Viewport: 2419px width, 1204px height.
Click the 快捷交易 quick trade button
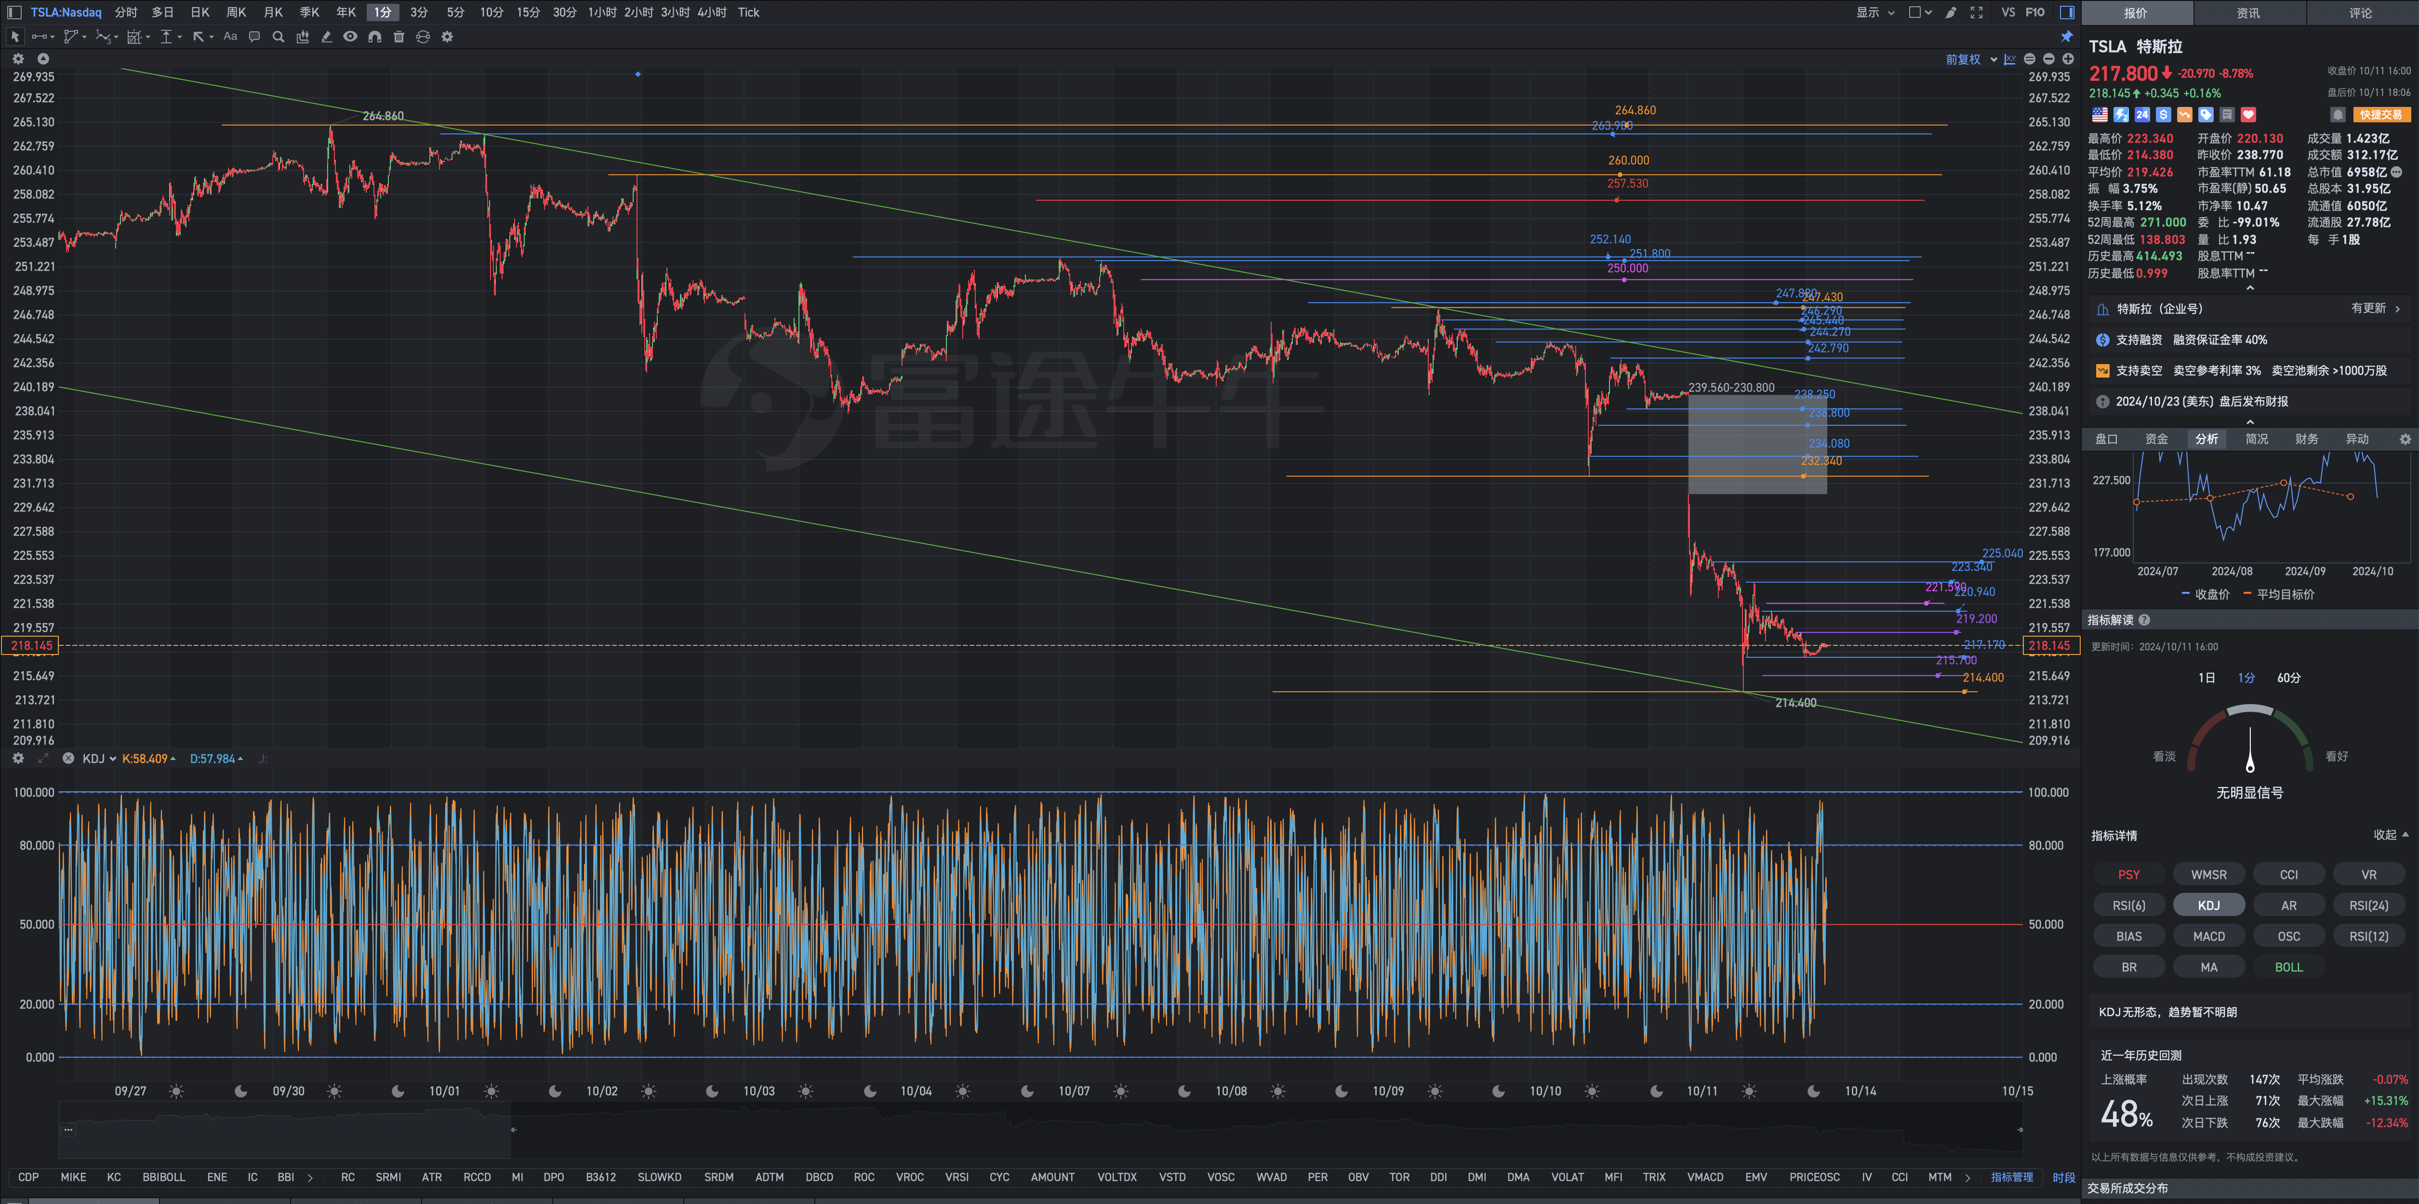click(x=2381, y=115)
